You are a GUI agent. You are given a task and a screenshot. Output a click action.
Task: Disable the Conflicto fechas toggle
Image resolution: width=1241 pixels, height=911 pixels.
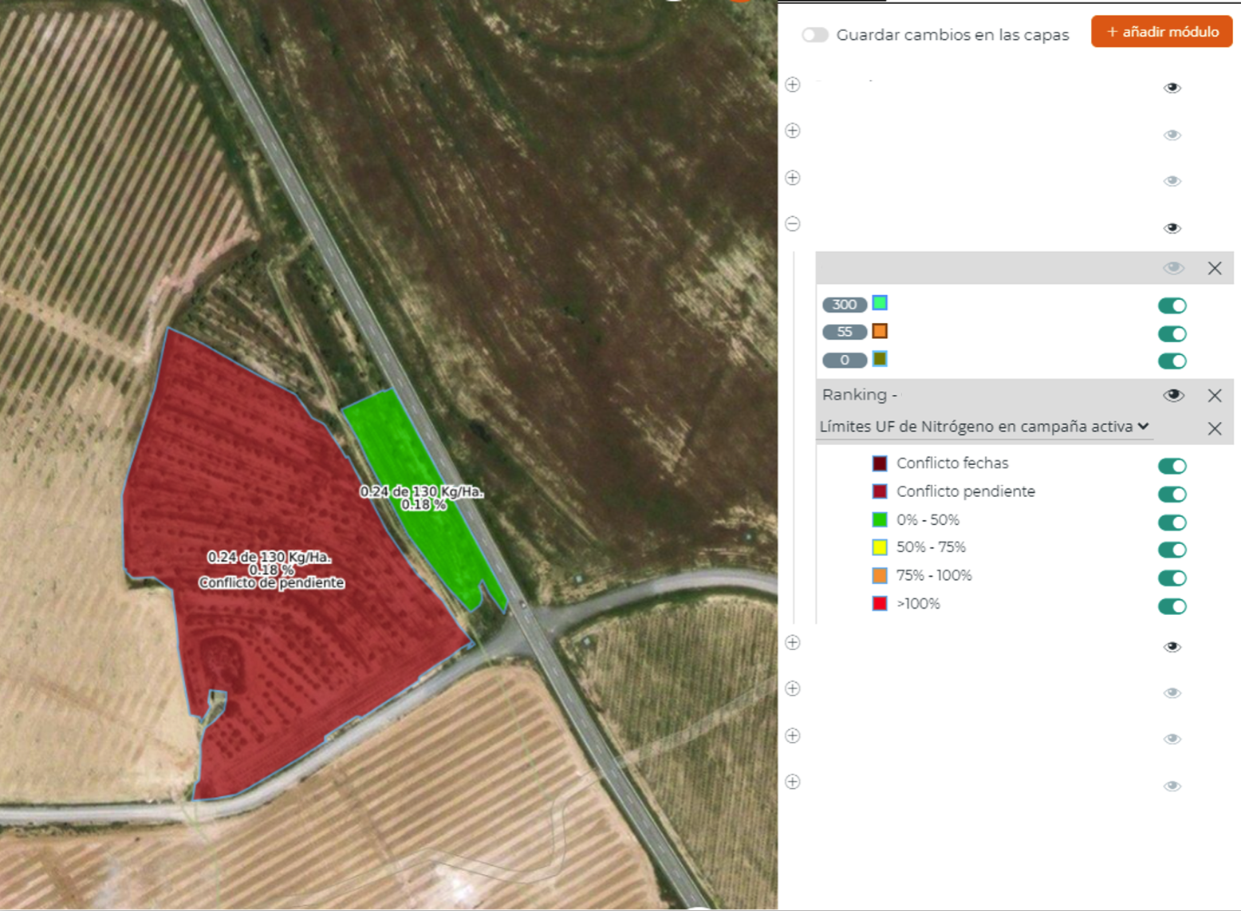pos(1172,466)
